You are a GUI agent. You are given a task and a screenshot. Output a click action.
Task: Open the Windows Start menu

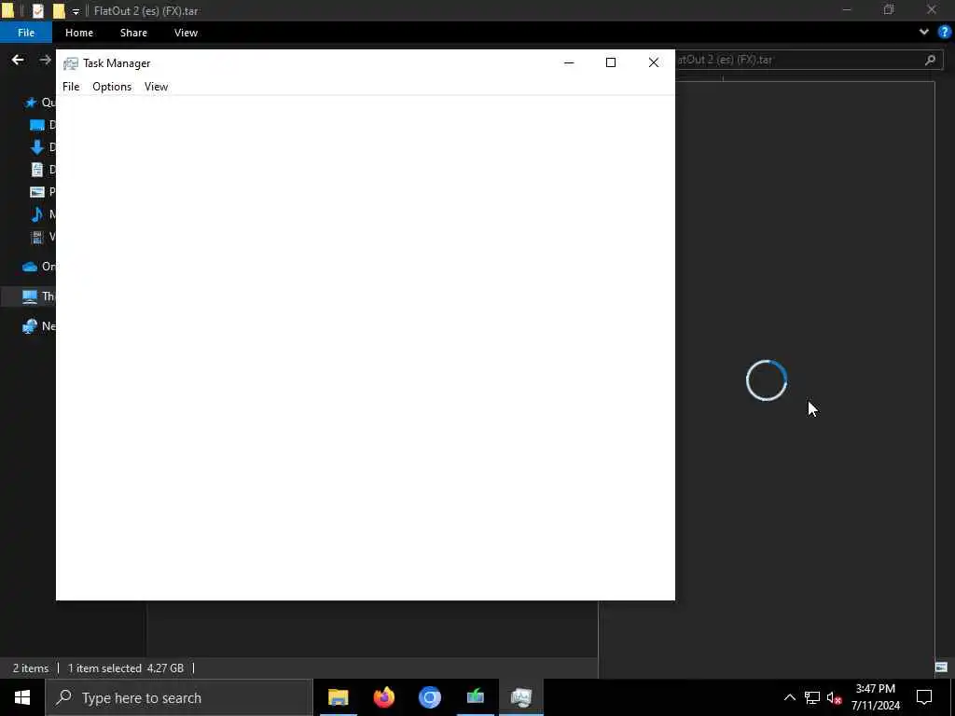pyautogui.click(x=22, y=697)
